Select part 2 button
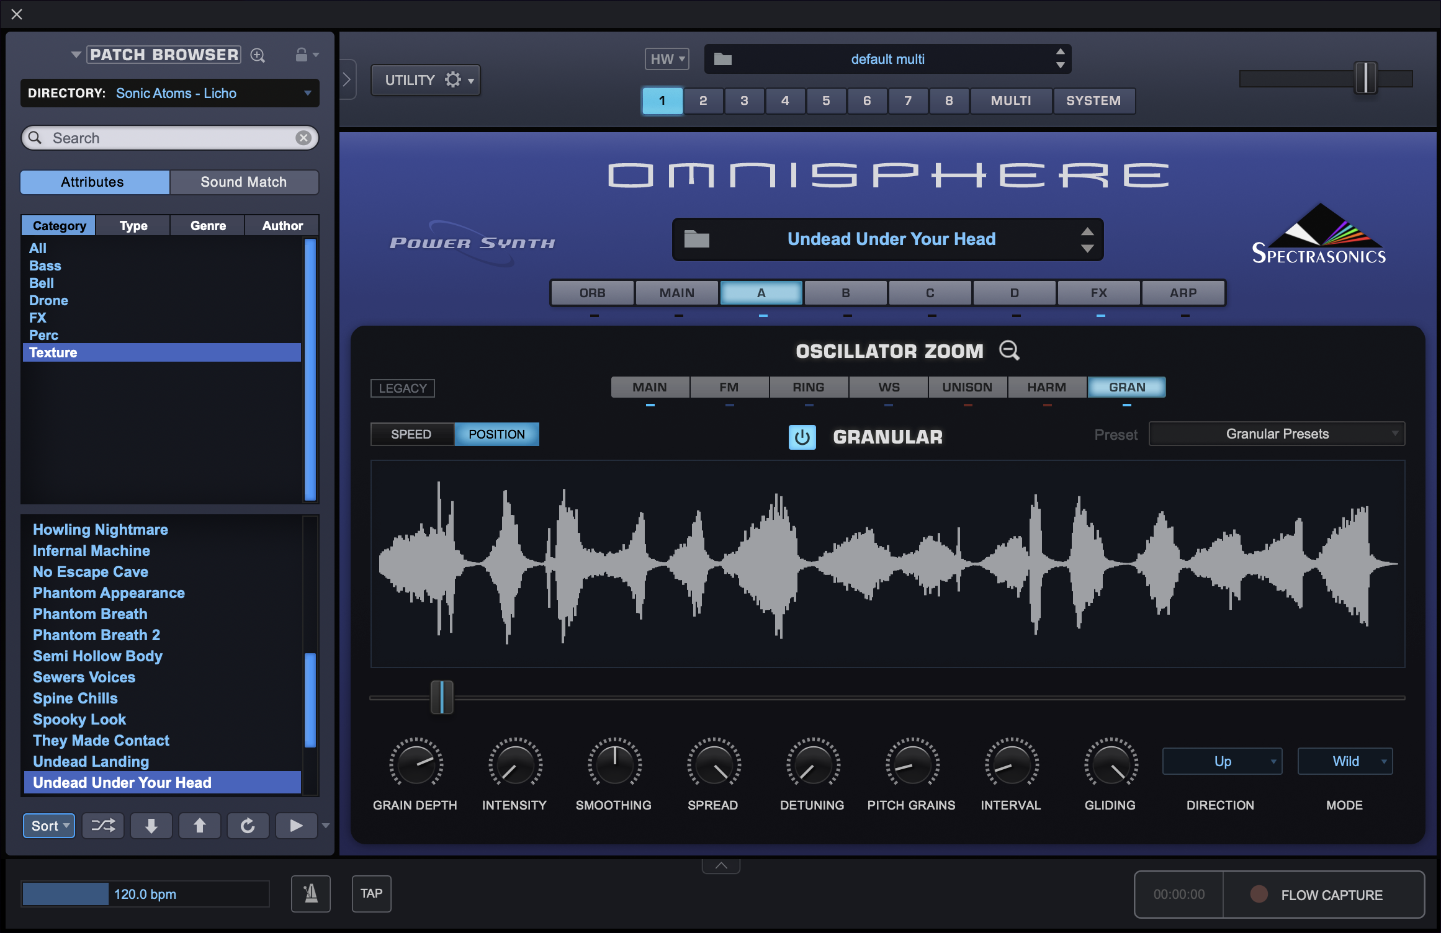1441x933 pixels. pyautogui.click(x=703, y=101)
